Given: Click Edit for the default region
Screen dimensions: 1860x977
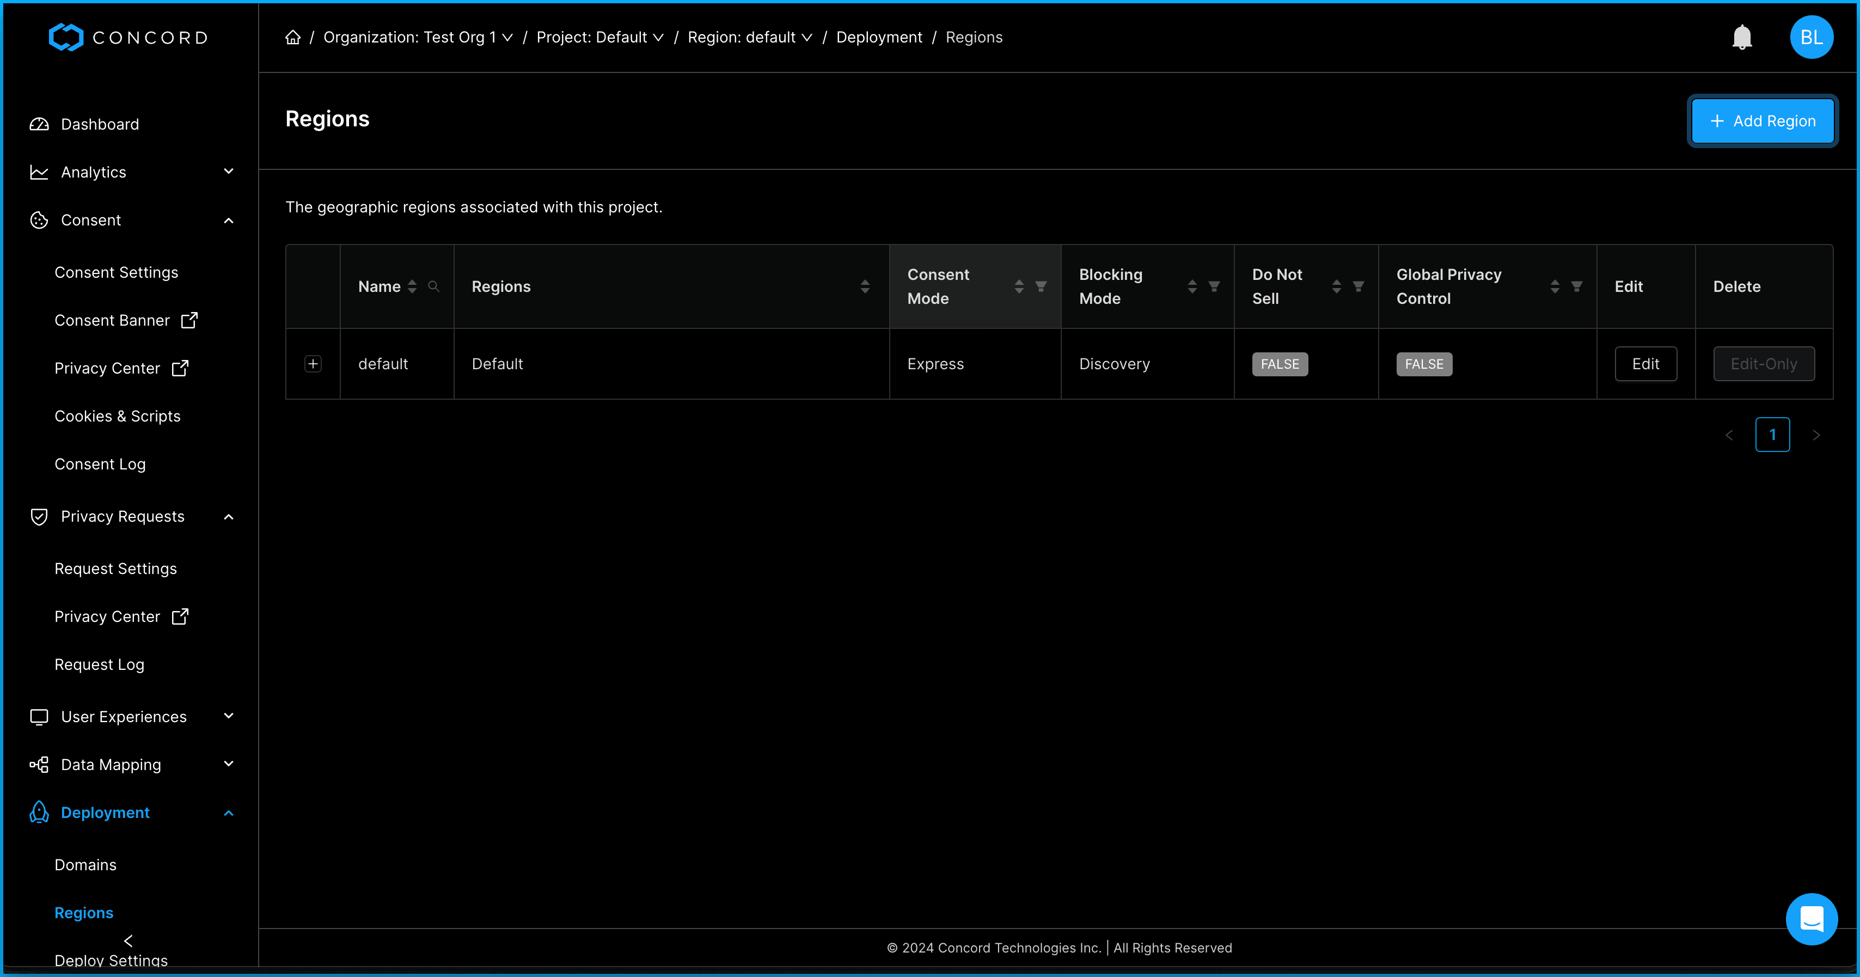Looking at the screenshot, I should pyautogui.click(x=1645, y=364).
